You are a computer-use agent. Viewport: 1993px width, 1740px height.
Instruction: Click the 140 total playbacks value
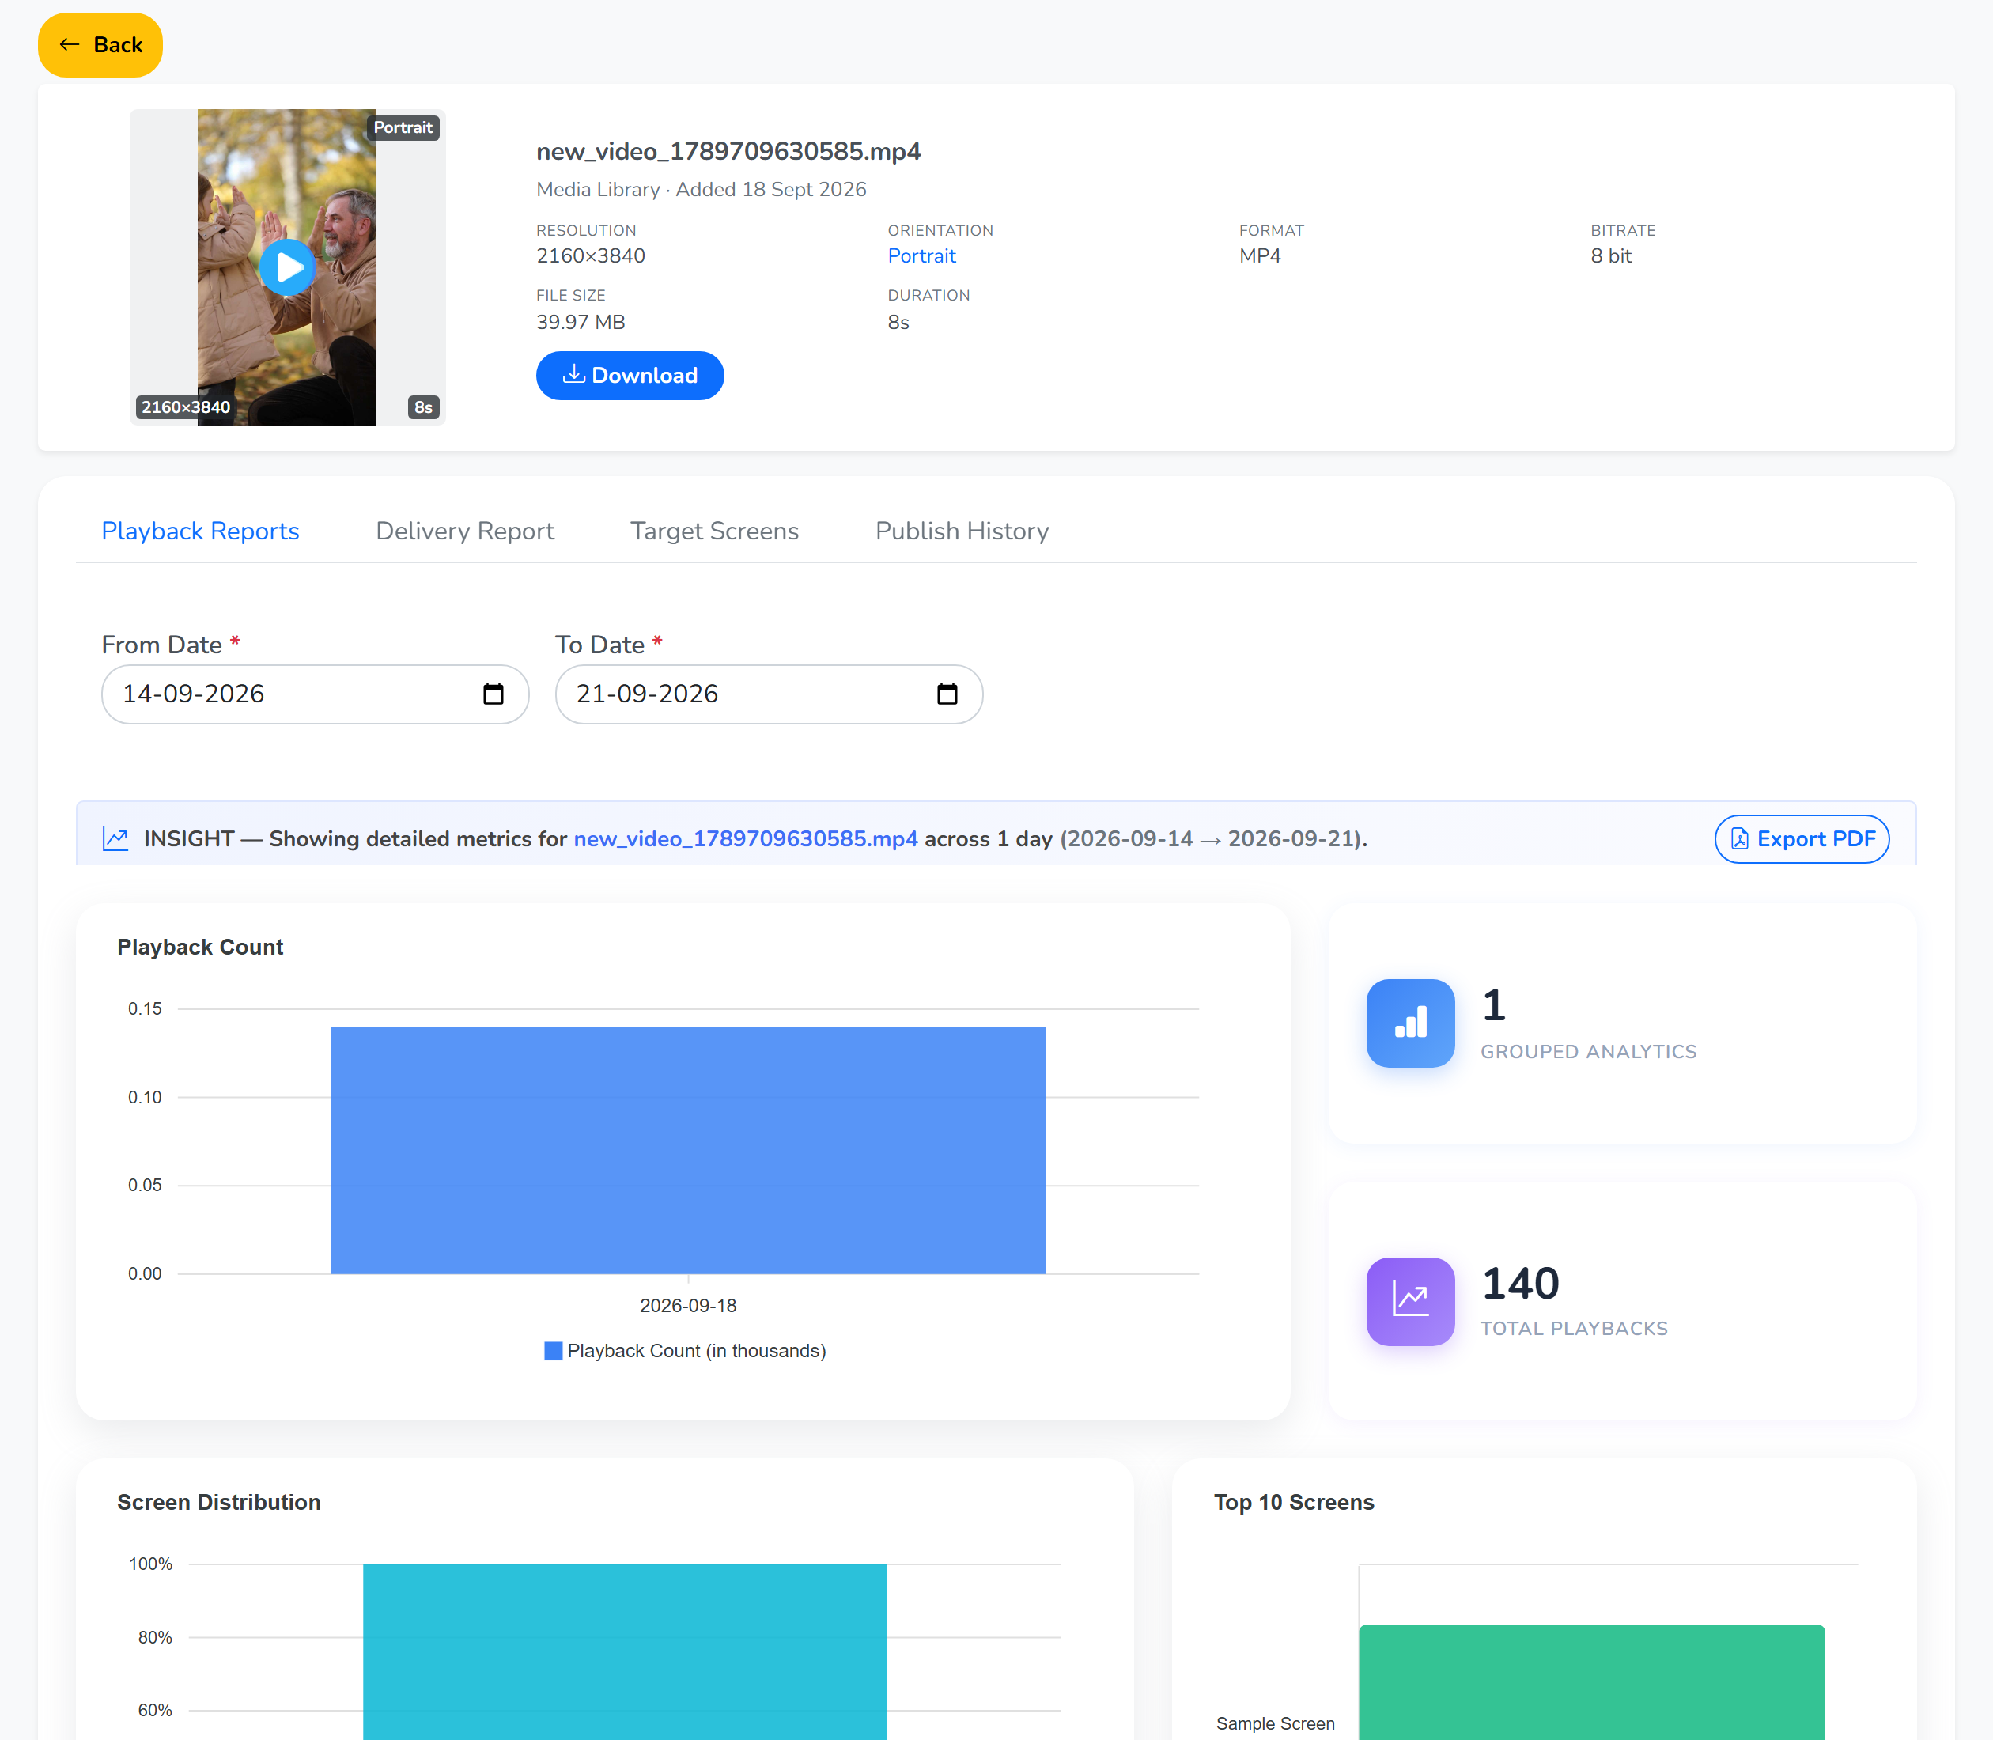pyautogui.click(x=1520, y=1283)
